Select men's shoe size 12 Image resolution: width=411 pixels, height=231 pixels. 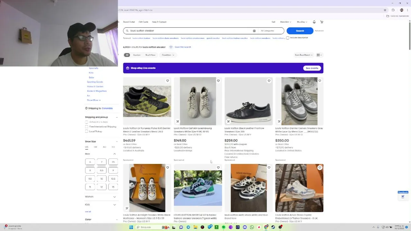point(101,187)
